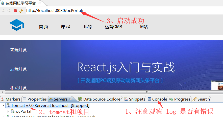Open the 运营CMS navigation link

coord(113,27)
